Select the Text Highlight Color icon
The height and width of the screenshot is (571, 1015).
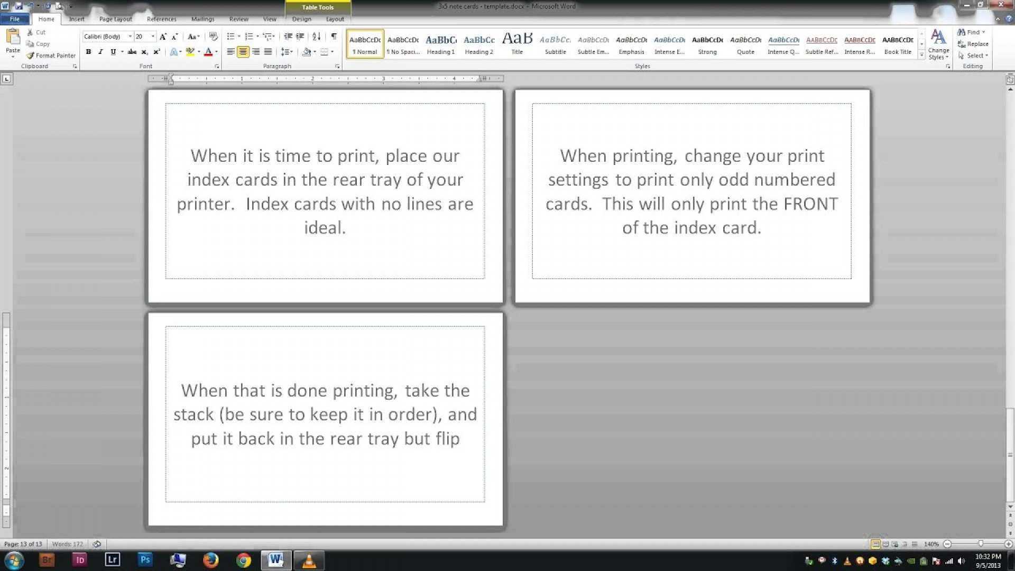[192, 52]
